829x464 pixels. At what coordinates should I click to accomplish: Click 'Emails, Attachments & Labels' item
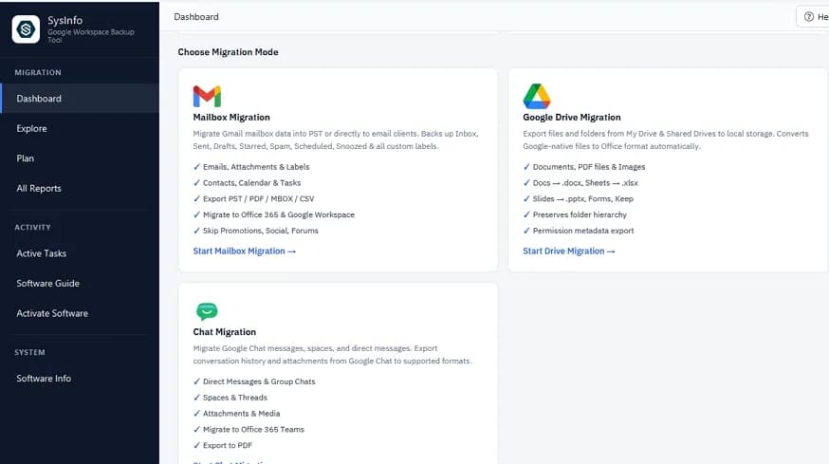coord(251,167)
